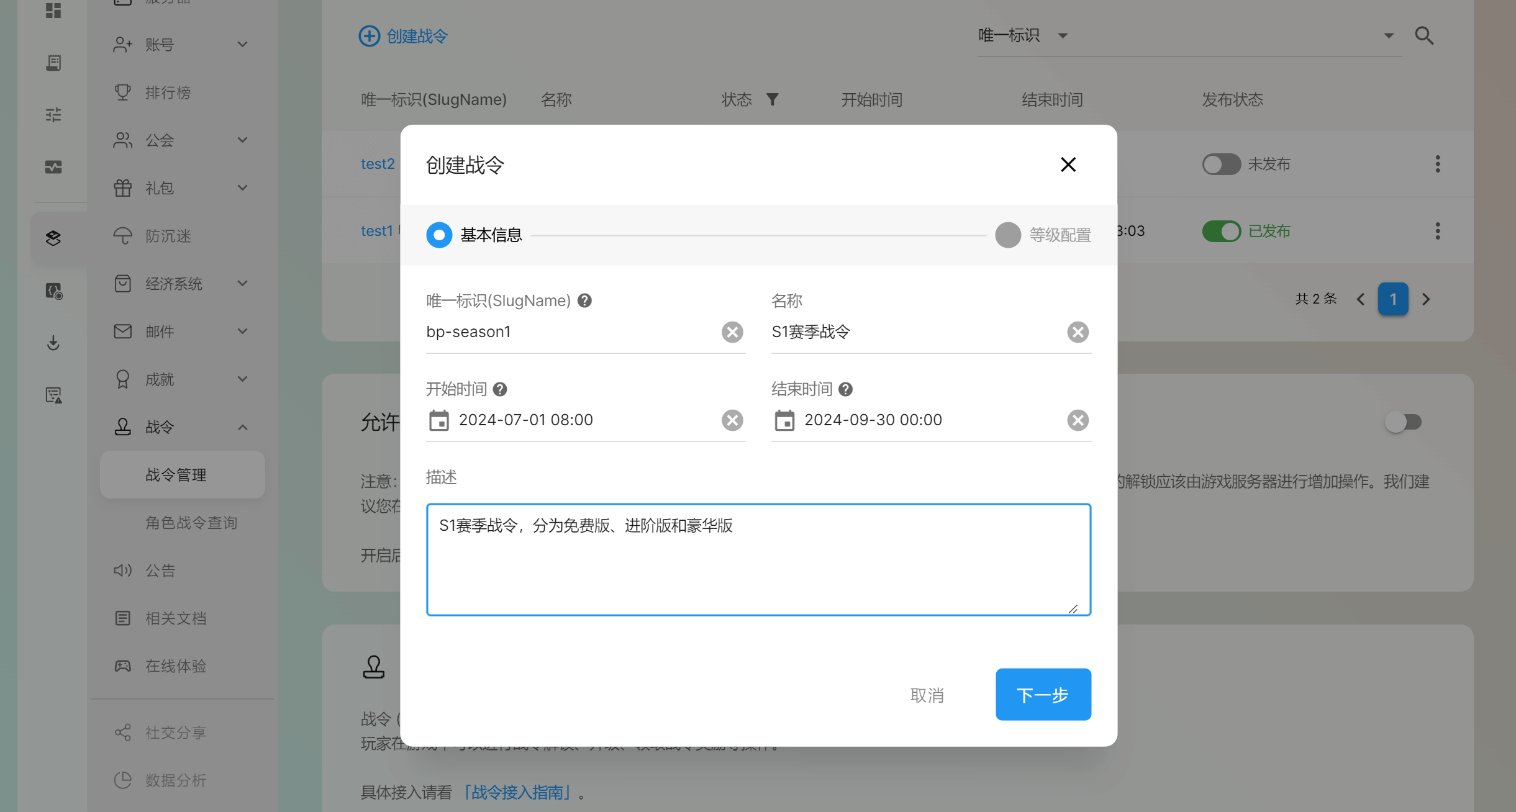
Task: Click the help icon next to 唯一标识(SlugName)
Action: pos(584,300)
